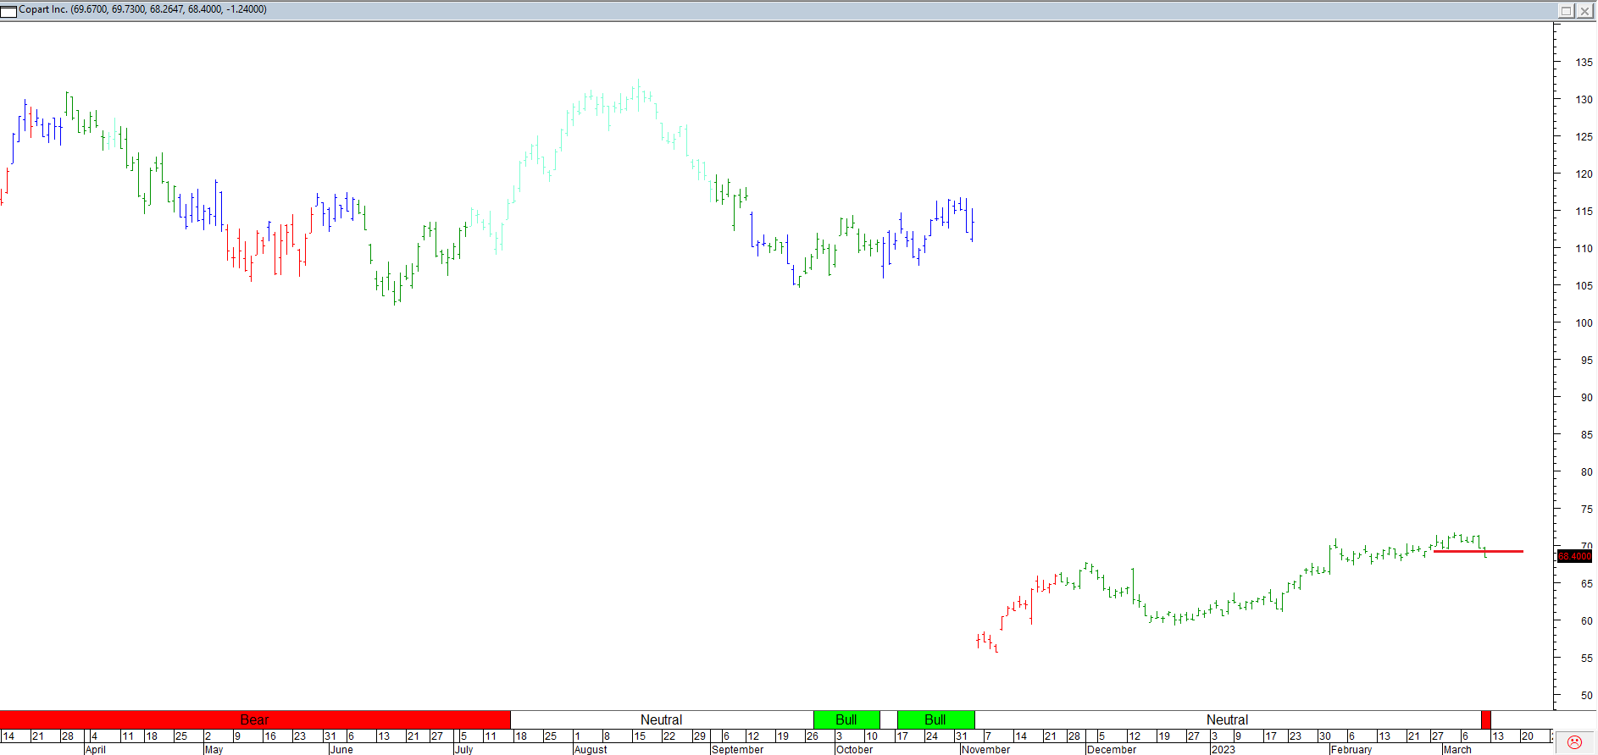Viewport: 1598px width, 755px height.
Task: Open the chart window system menu icon
Action: click(8, 10)
